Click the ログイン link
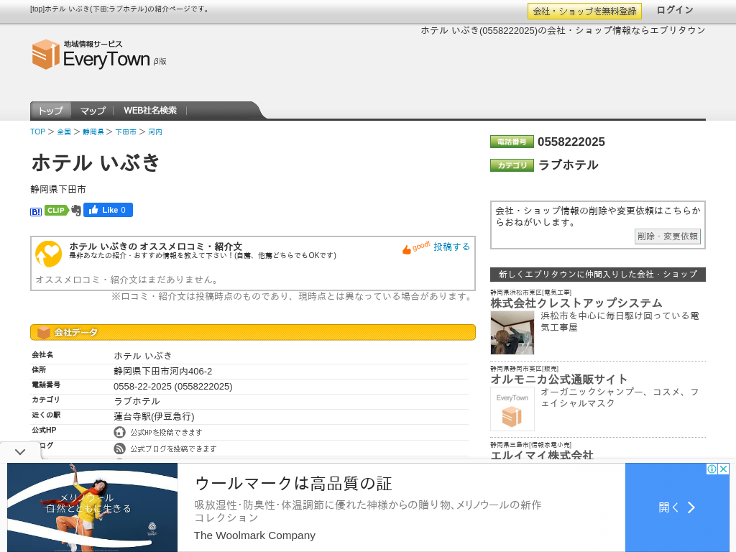Screen dimensions: 736x552 point(674,10)
